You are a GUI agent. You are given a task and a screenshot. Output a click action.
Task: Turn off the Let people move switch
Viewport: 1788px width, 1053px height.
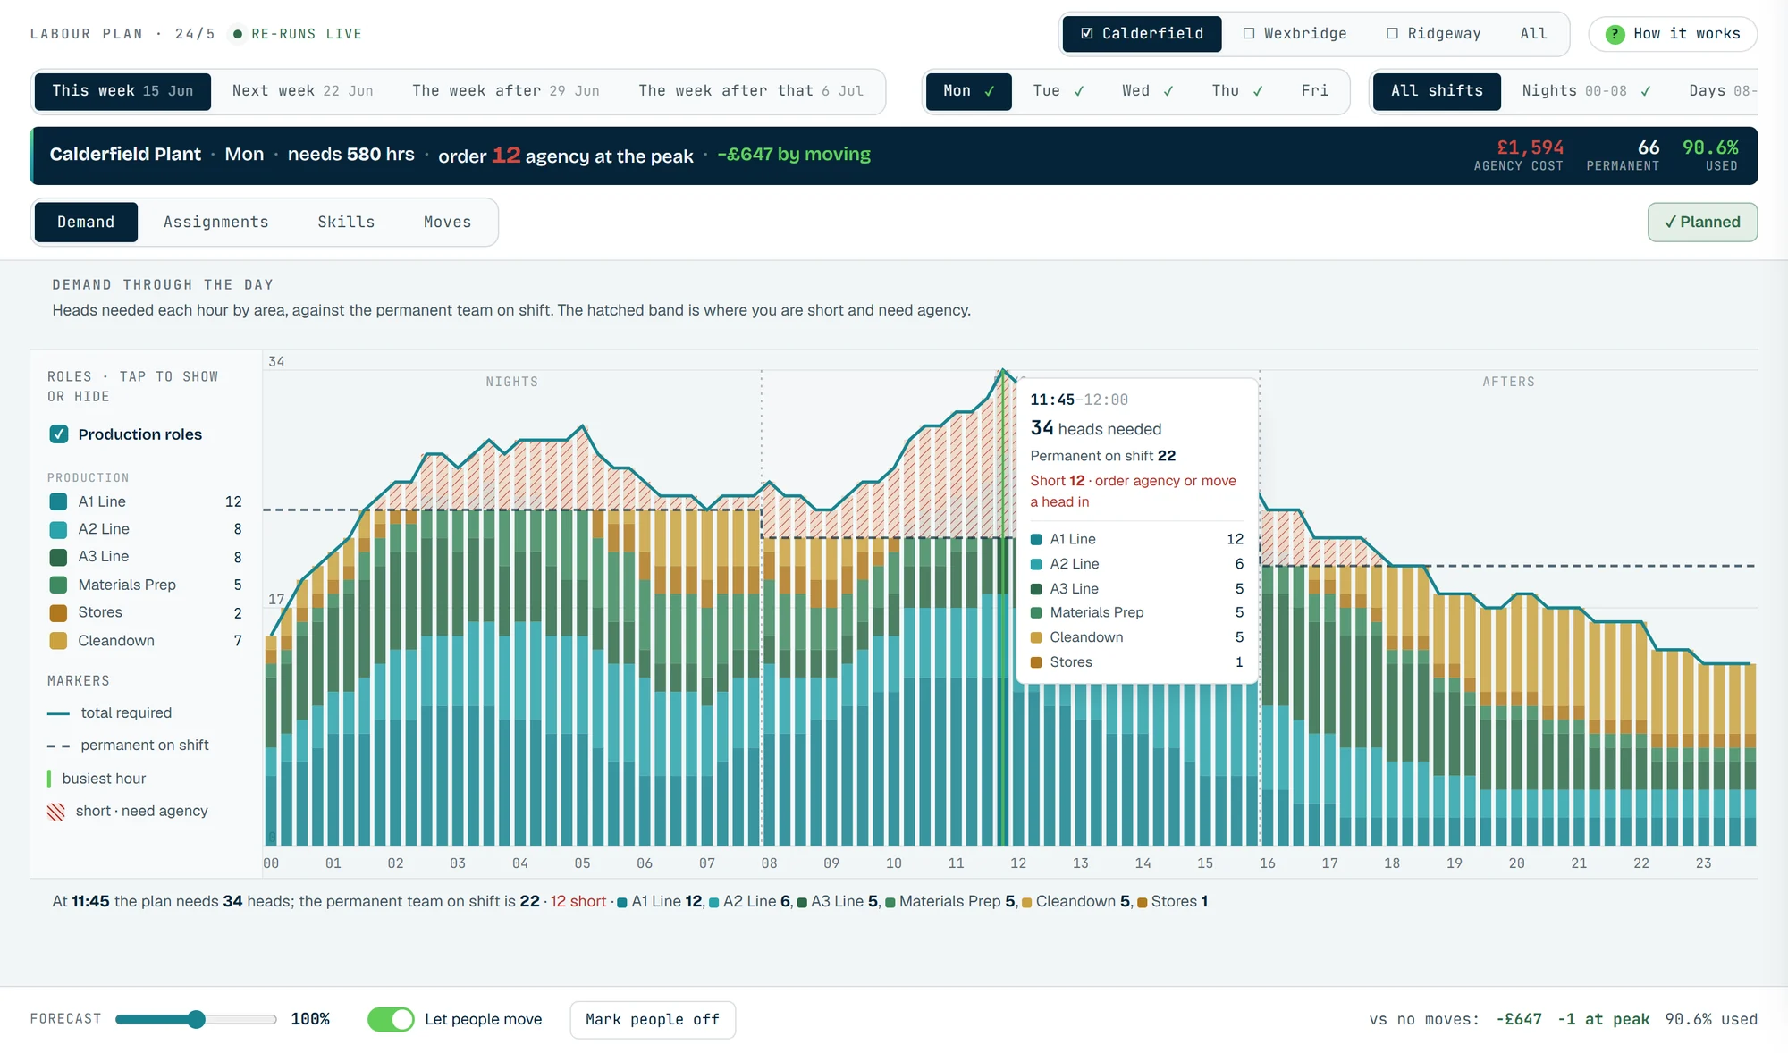(x=391, y=1019)
